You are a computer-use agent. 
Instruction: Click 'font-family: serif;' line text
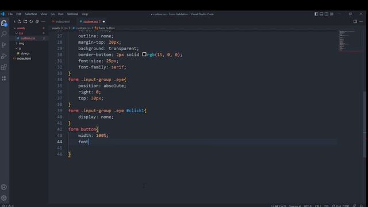point(102,67)
